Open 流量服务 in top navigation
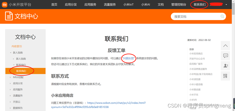The image size is (235, 111). click(x=110, y=5)
